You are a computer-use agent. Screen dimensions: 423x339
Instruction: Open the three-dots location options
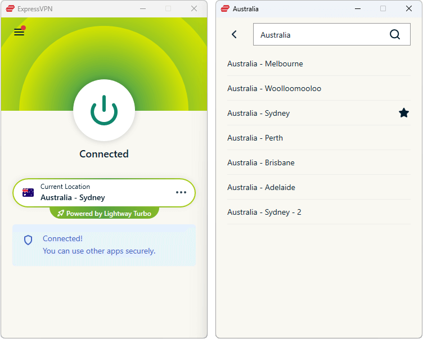181,192
